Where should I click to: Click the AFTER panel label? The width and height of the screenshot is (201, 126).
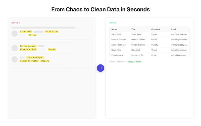click(x=113, y=23)
